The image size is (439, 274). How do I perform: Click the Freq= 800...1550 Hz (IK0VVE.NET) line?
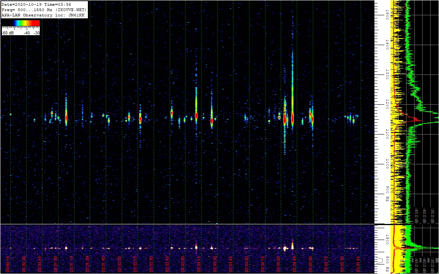pyautogui.click(x=44, y=10)
